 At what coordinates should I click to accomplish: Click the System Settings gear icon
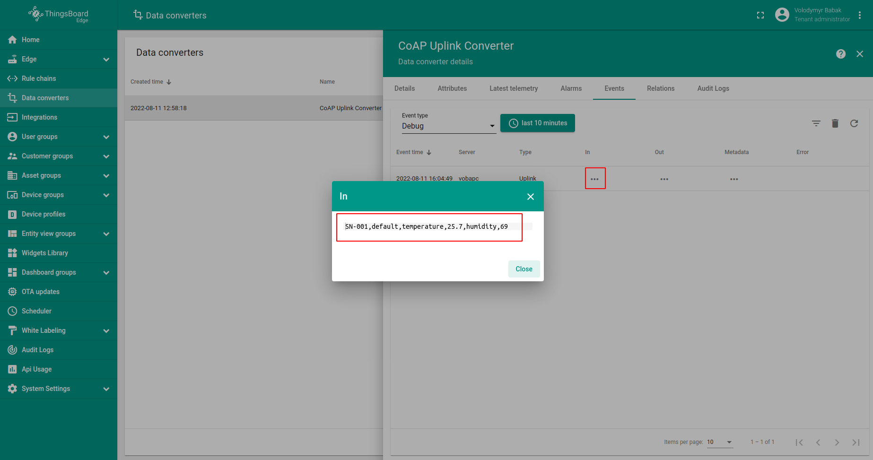[x=12, y=389]
